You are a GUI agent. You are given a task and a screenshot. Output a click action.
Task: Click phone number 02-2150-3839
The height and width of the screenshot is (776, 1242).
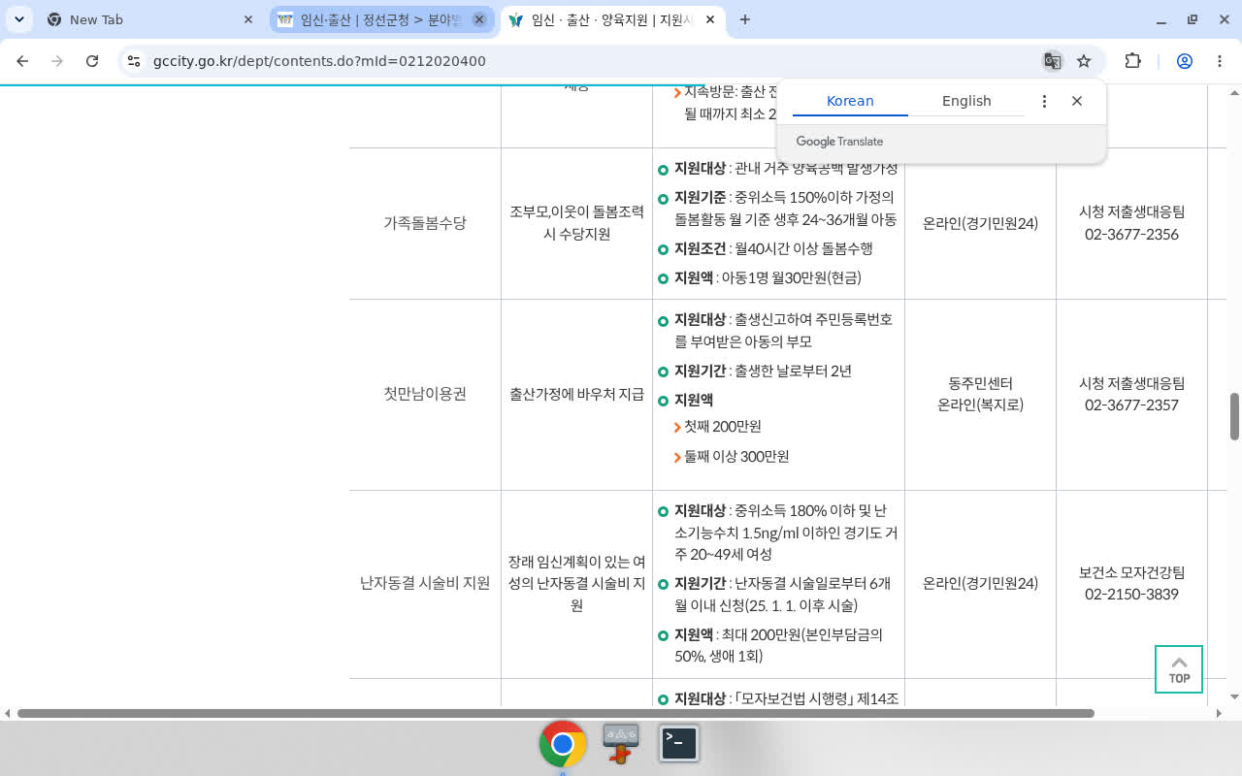pyautogui.click(x=1131, y=594)
